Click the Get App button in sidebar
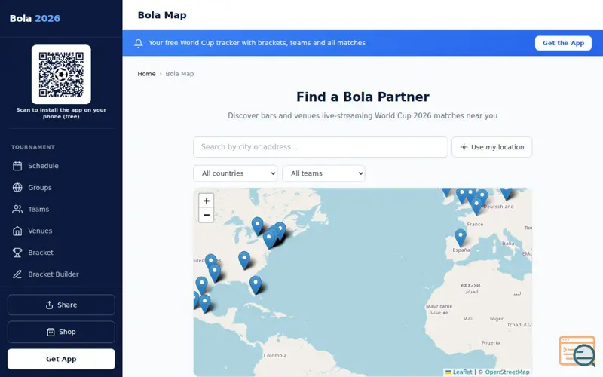This screenshot has height=377, width=603. coord(61,359)
